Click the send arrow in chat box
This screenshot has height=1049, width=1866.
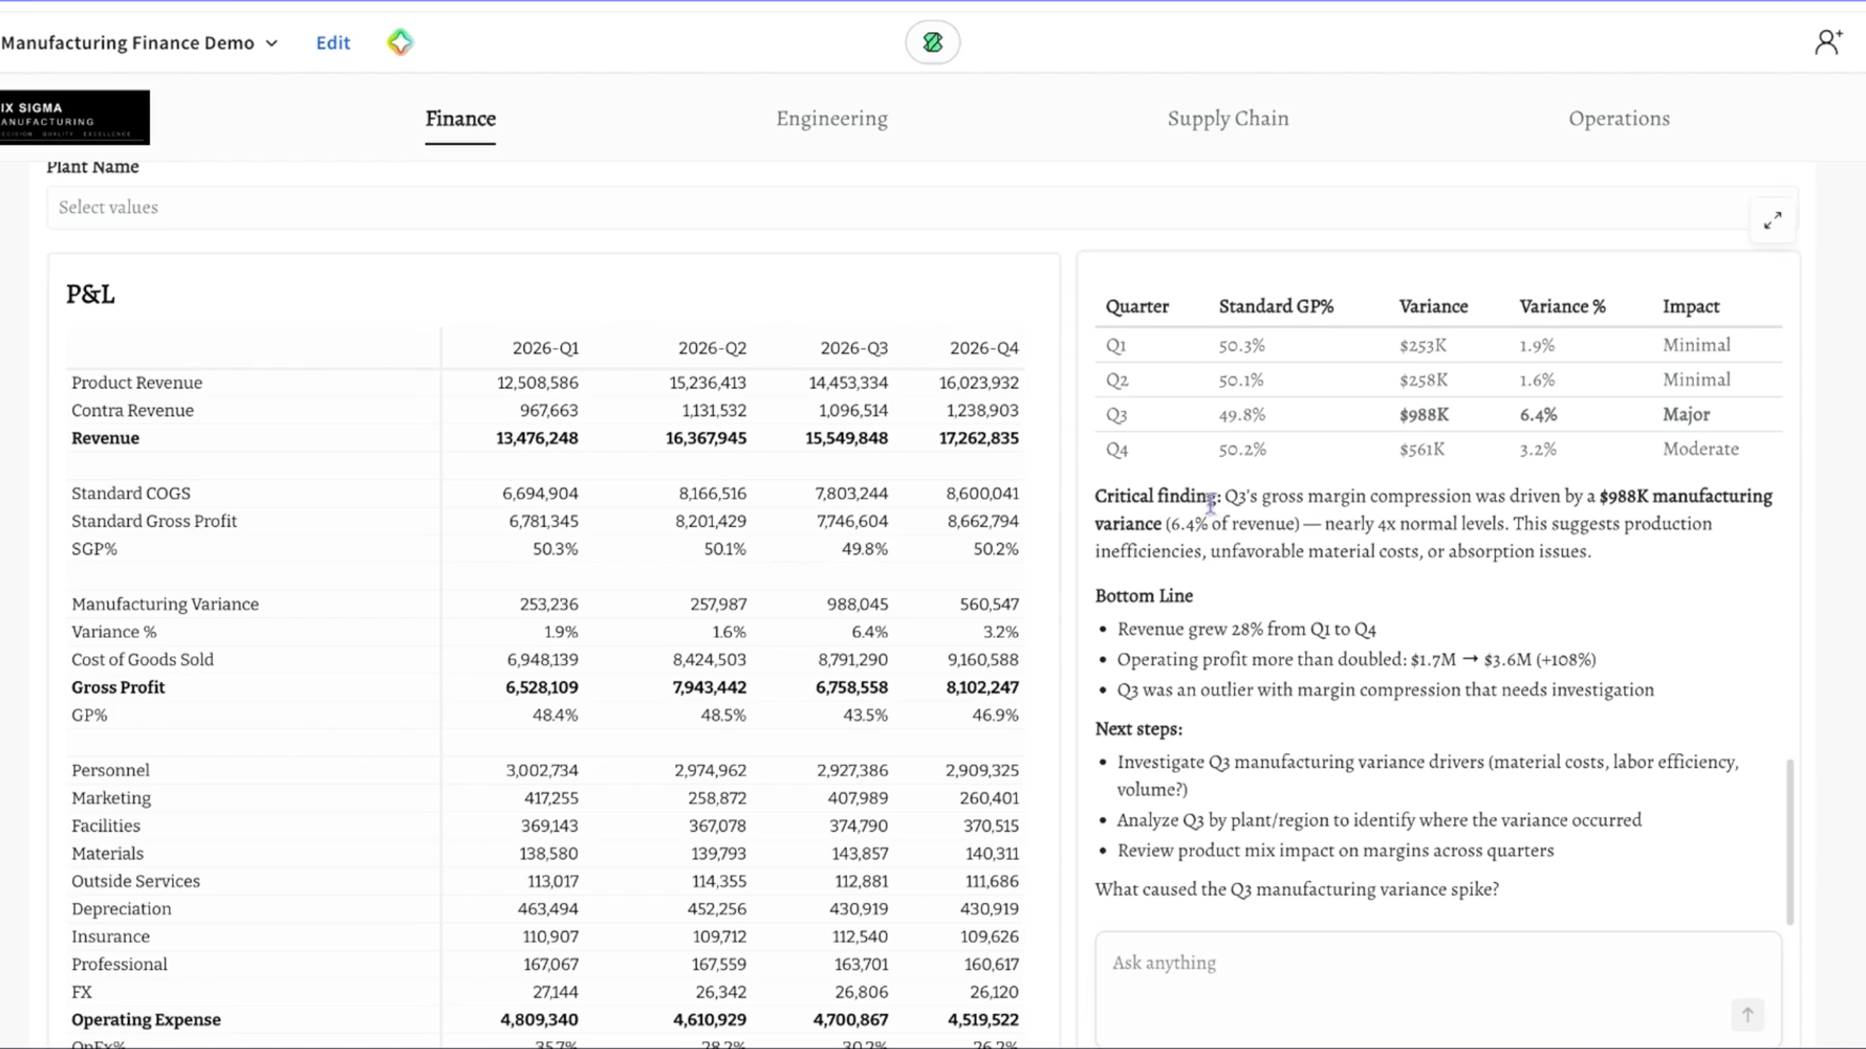point(1747,1014)
